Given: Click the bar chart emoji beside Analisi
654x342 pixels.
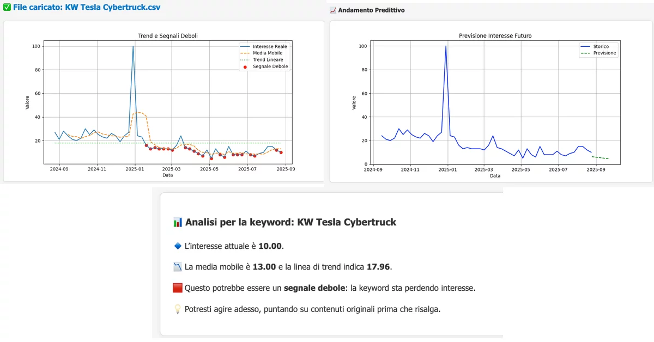Looking at the screenshot, I should 178,222.
